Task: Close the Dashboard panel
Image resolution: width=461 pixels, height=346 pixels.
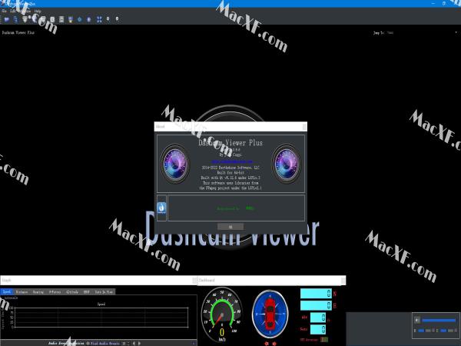Action: (x=343, y=281)
